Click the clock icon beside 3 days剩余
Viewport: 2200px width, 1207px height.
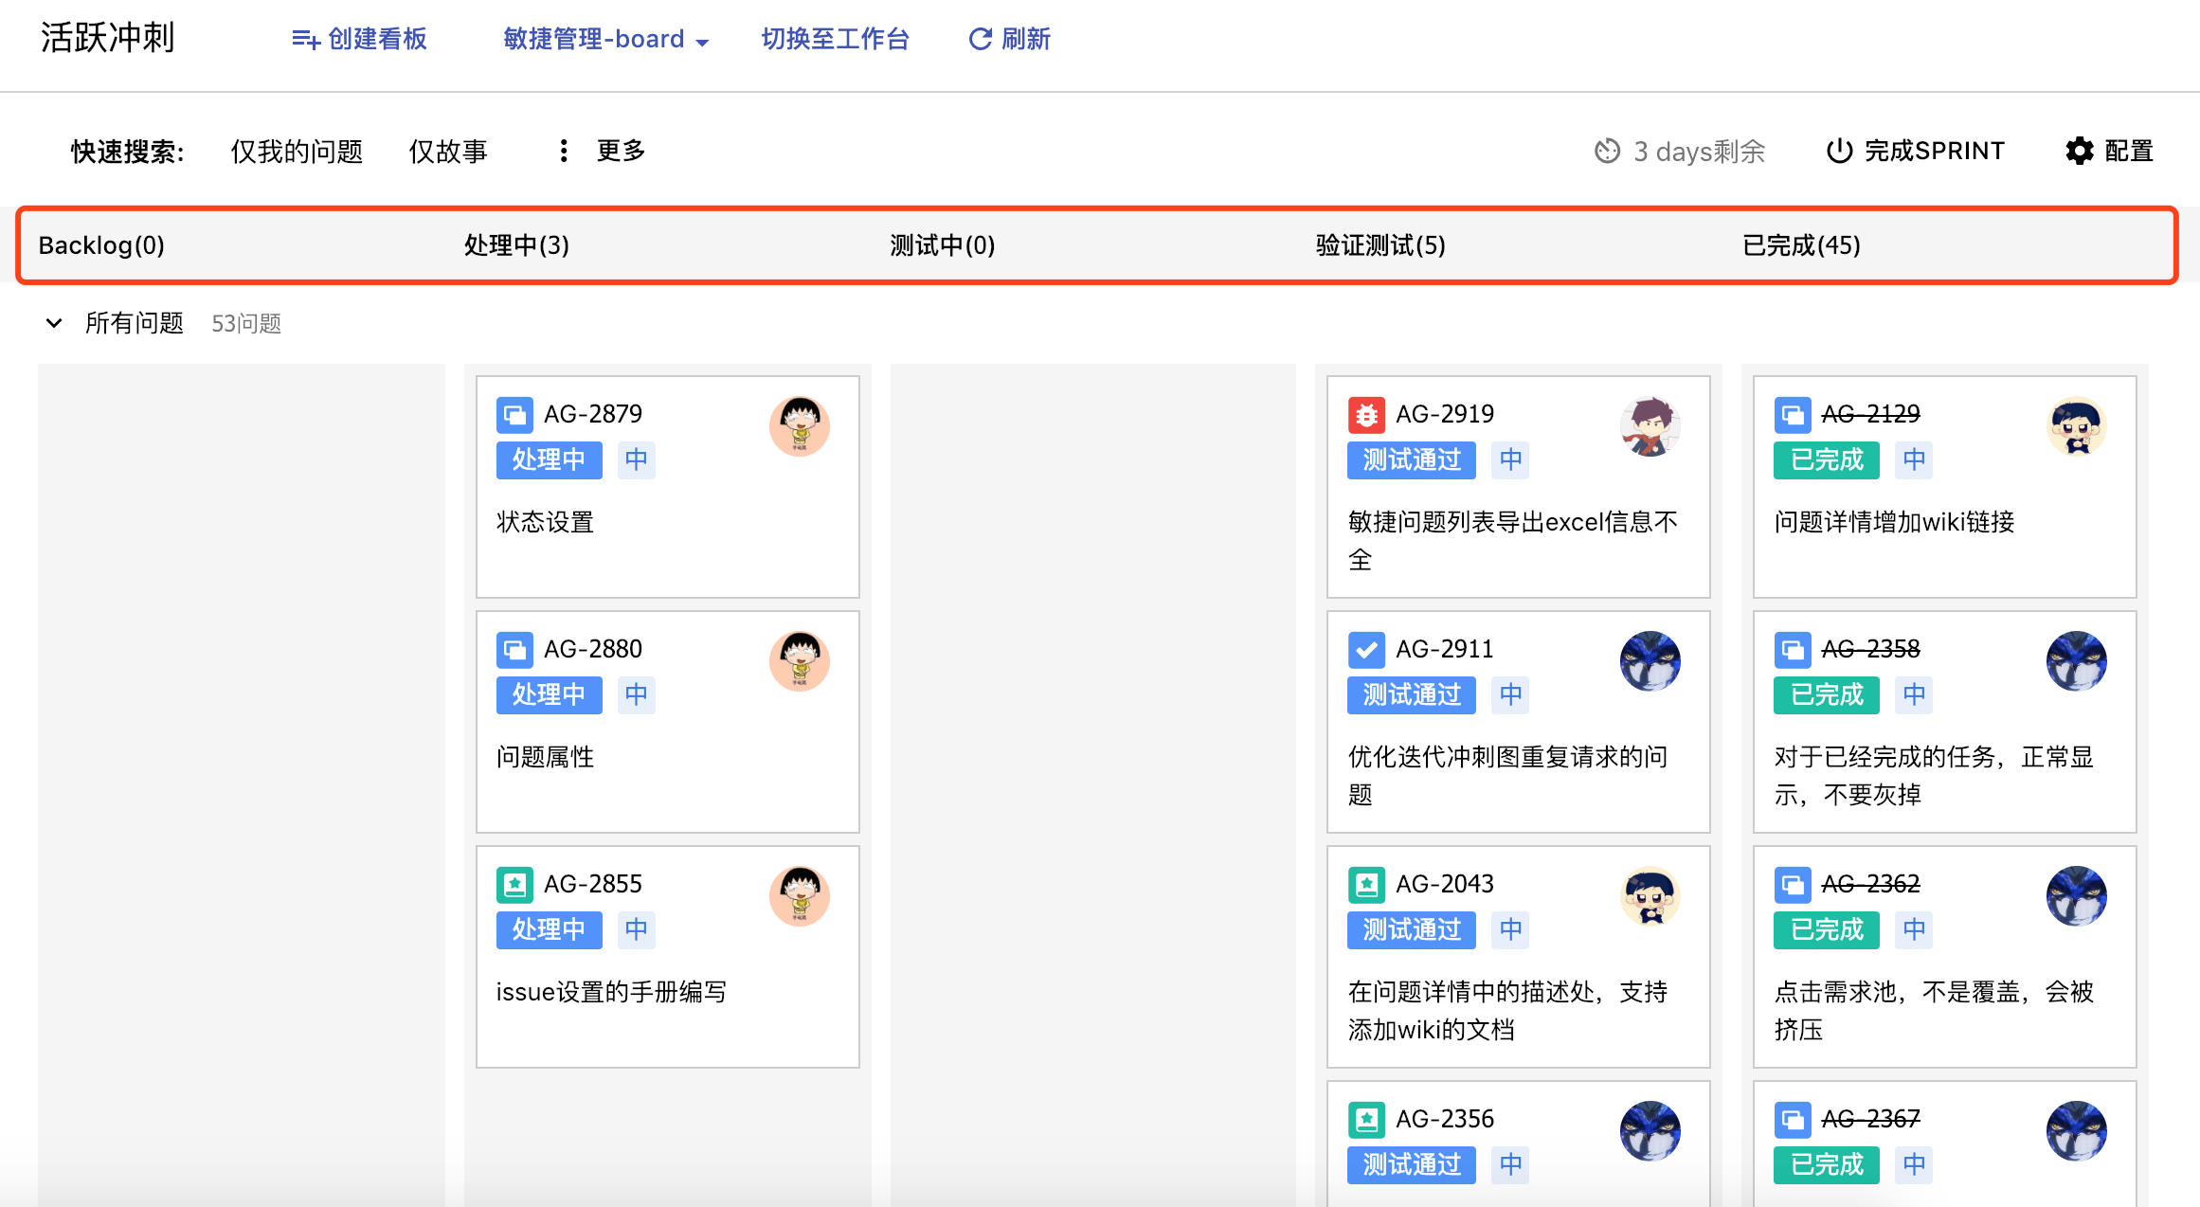(1607, 151)
